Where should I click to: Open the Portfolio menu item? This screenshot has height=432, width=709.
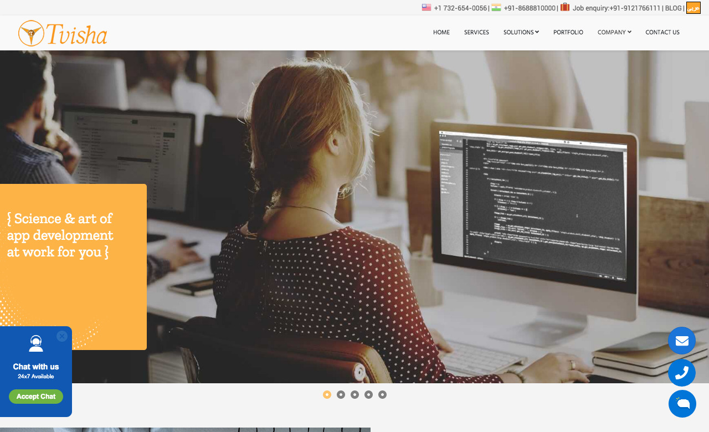pyautogui.click(x=568, y=33)
